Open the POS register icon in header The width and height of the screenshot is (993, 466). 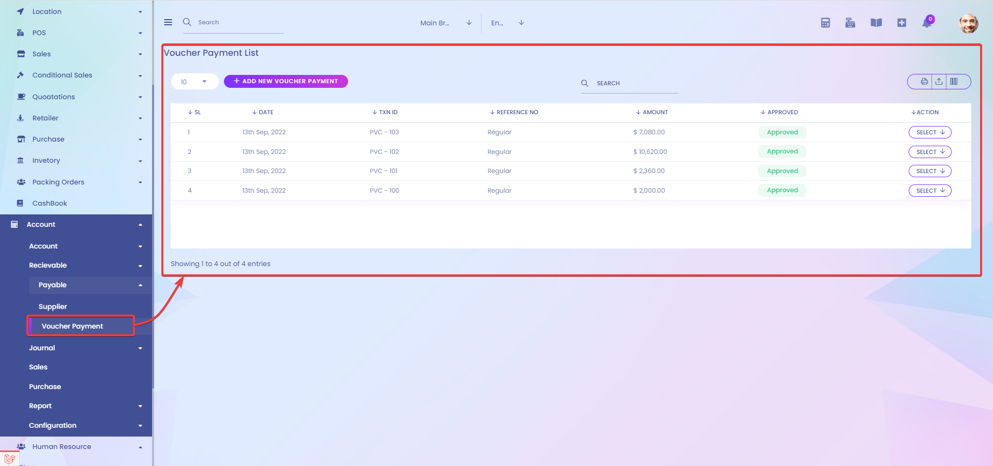pyautogui.click(x=850, y=23)
